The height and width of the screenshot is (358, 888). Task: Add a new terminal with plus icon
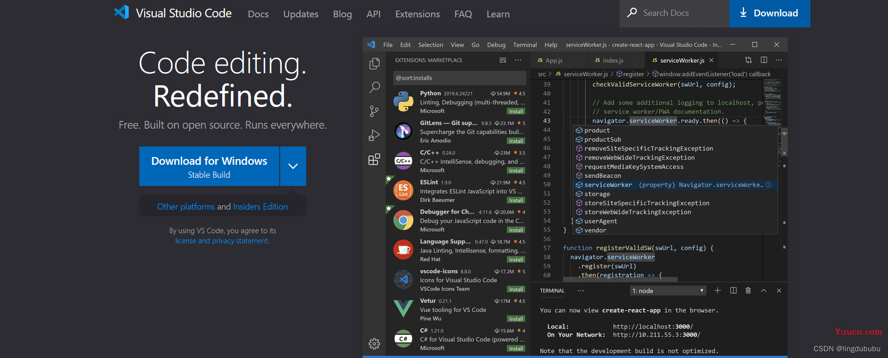coord(718,291)
